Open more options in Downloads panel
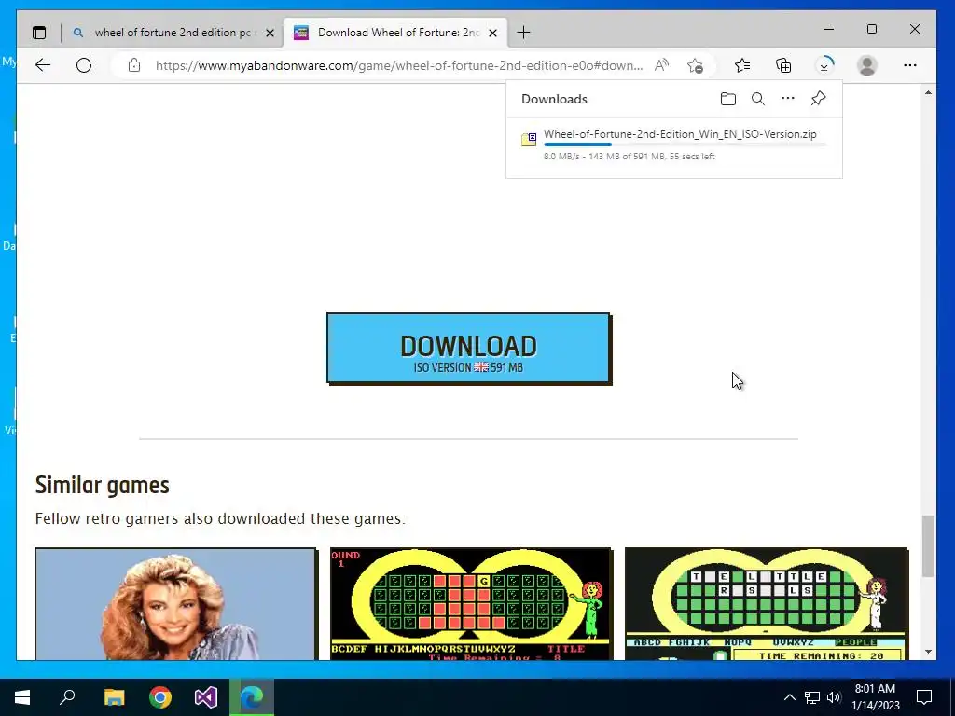 point(788,98)
